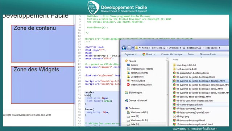Open the Organiser dropdown menu
The height and width of the screenshot is (131, 232).
coord(130,54)
